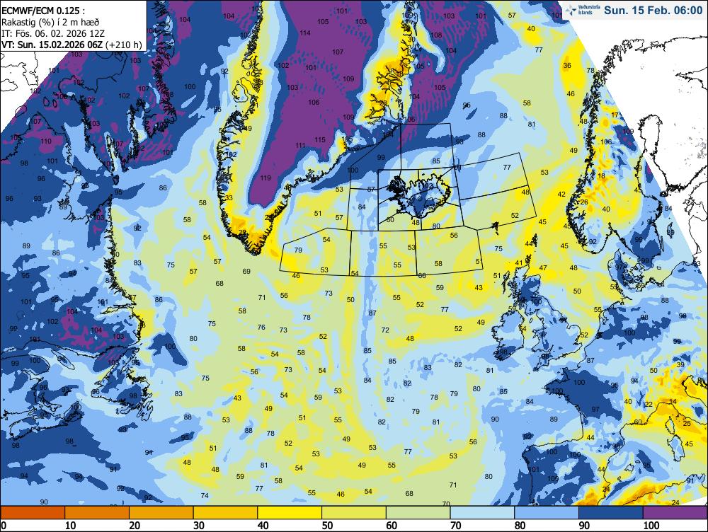
Task: Click the 'Sun. 15 Feb. 06:00' date header
Action: [x=653, y=10]
